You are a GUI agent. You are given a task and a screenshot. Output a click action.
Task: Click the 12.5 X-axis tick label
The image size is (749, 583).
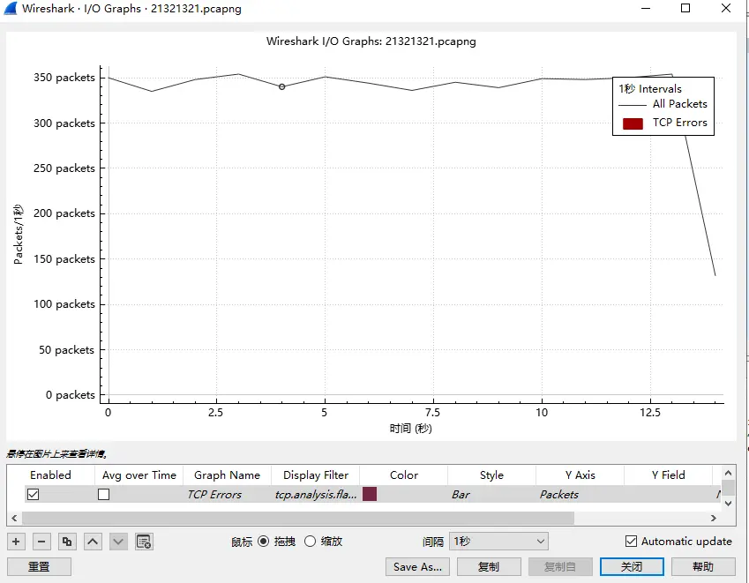coord(650,413)
